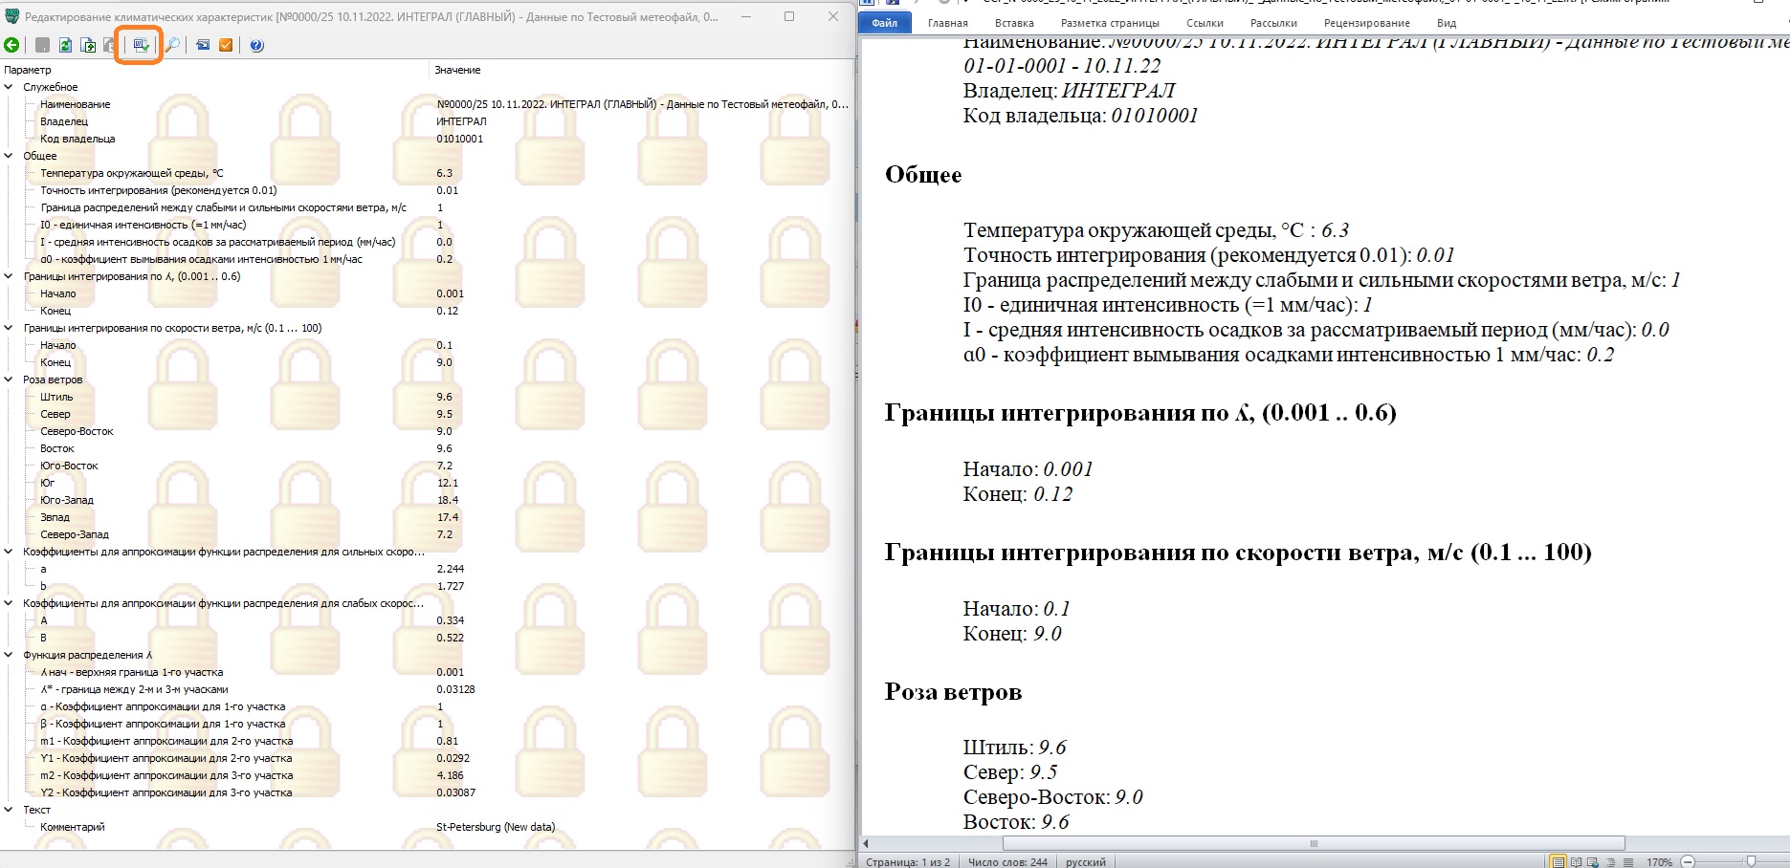
Task: Switch to Print Layout view in Word
Action: [x=1558, y=862]
